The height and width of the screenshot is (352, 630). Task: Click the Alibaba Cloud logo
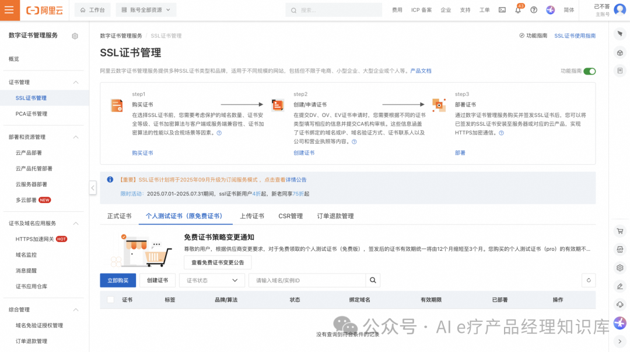[x=44, y=10]
